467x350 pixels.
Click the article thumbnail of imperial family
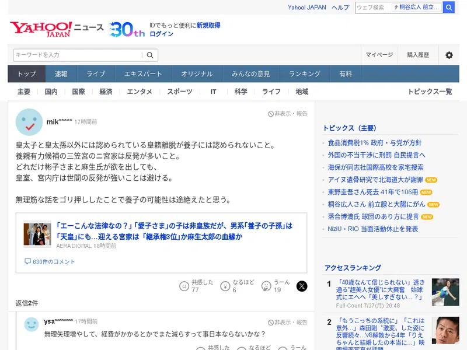click(x=37, y=234)
